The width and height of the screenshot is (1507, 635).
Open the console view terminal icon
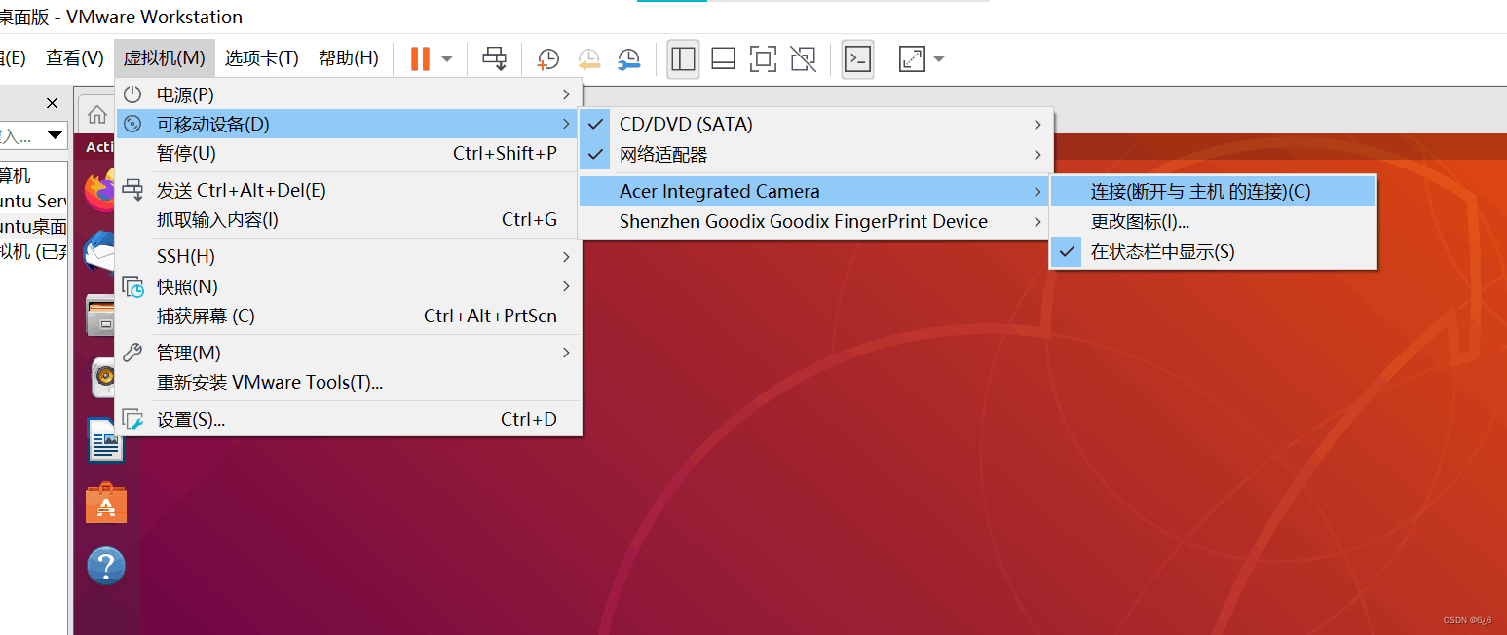tap(857, 58)
